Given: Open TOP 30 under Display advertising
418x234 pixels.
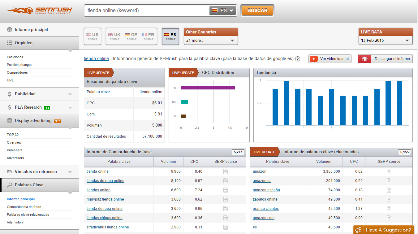Looking at the screenshot, I should (x=13, y=135).
